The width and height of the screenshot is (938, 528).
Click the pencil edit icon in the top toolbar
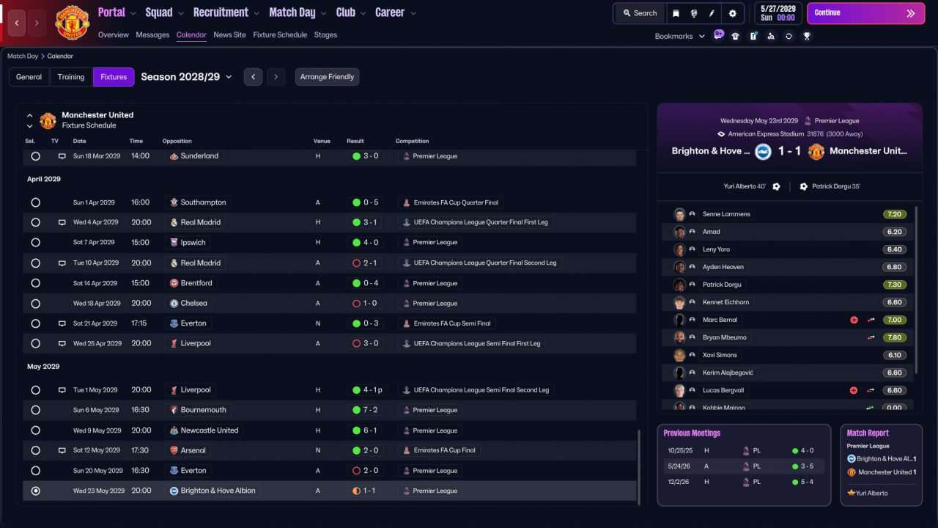click(712, 13)
